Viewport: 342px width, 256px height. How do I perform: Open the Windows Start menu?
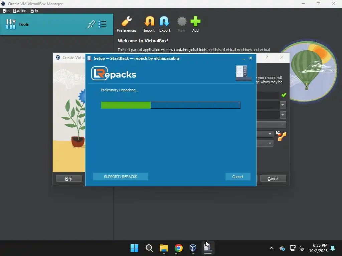tap(134, 248)
